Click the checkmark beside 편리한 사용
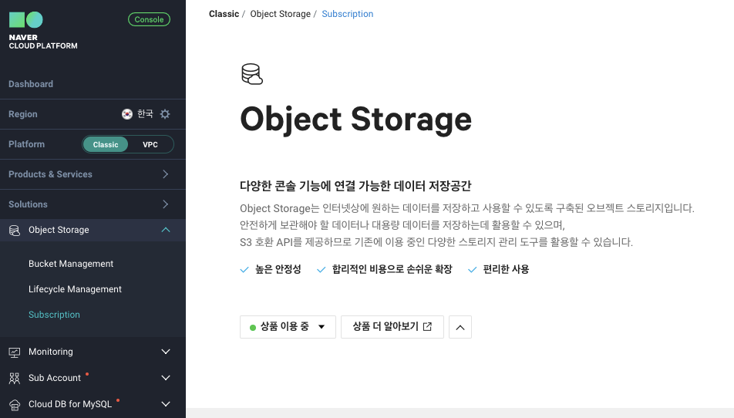734x418 pixels. [473, 270]
